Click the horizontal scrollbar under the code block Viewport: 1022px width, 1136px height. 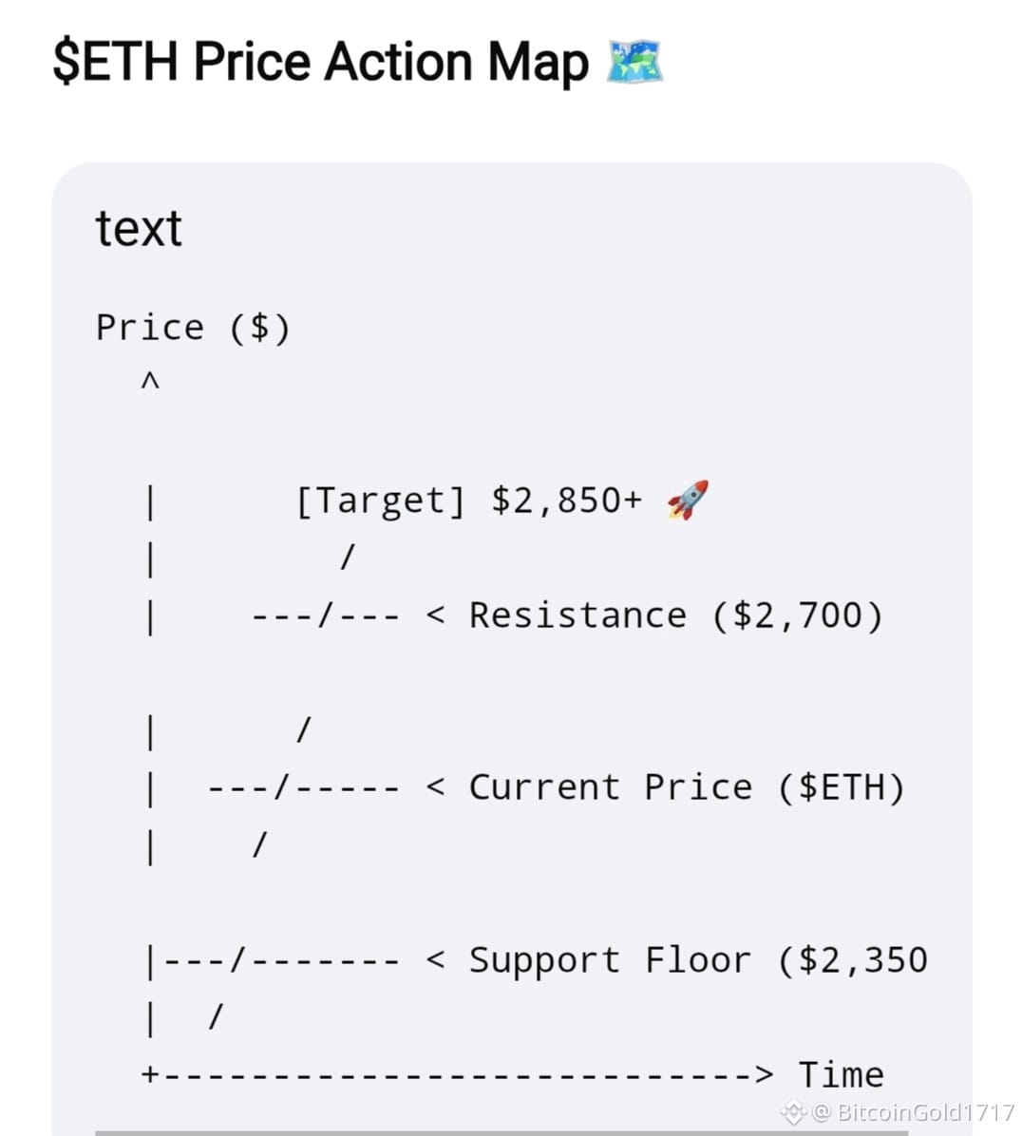point(502,1132)
